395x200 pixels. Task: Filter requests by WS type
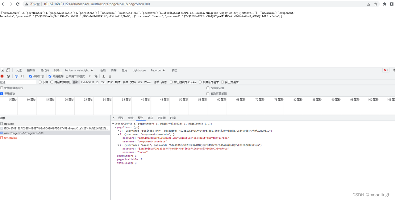coord(140,82)
